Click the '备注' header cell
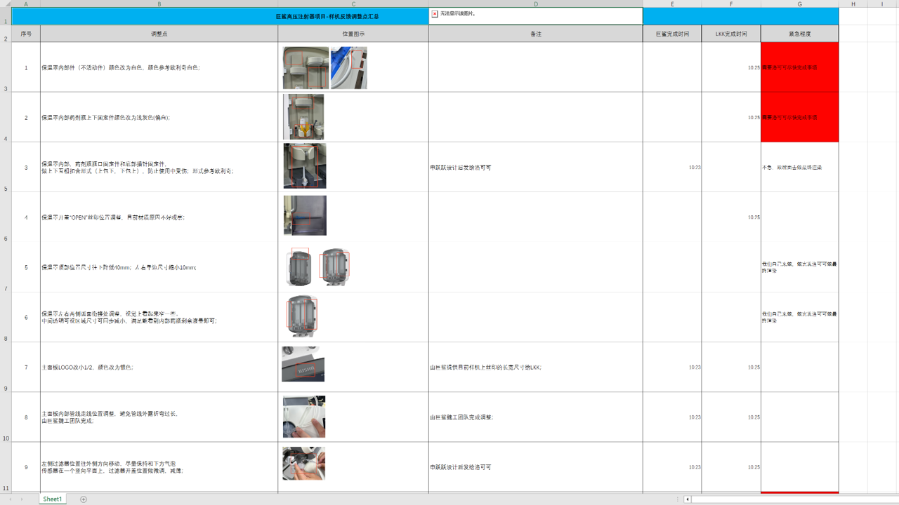 click(x=535, y=34)
